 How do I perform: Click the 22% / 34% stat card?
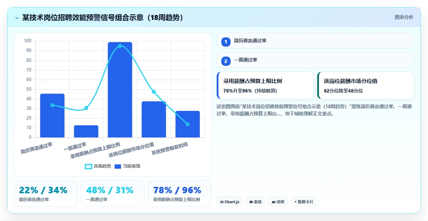click(46, 194)
